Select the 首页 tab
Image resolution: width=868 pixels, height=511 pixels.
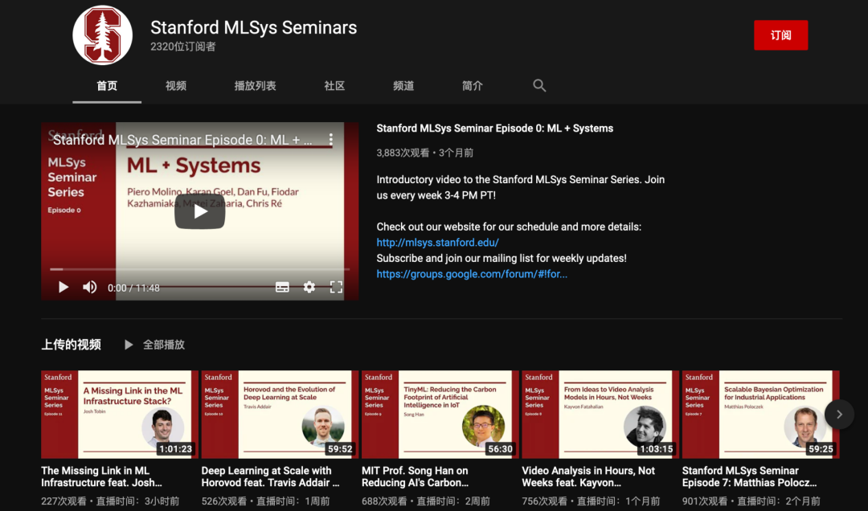[x=107, y=86]
